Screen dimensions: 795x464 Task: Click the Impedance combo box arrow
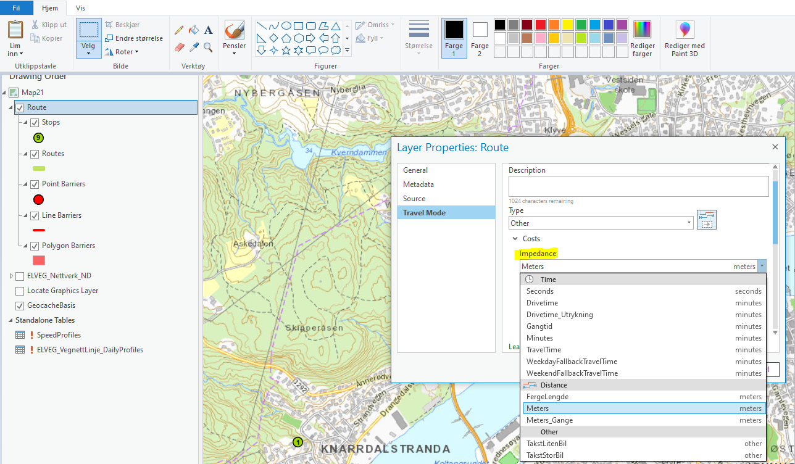[762, 267]
